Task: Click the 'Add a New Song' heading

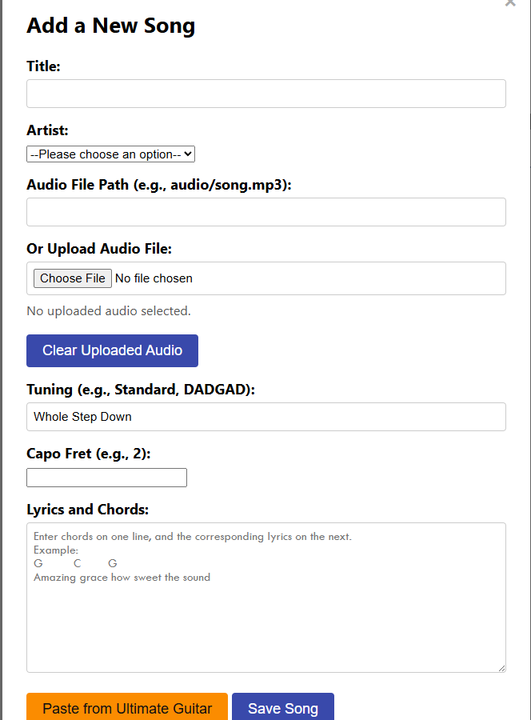Action: [x=110, y=26]
